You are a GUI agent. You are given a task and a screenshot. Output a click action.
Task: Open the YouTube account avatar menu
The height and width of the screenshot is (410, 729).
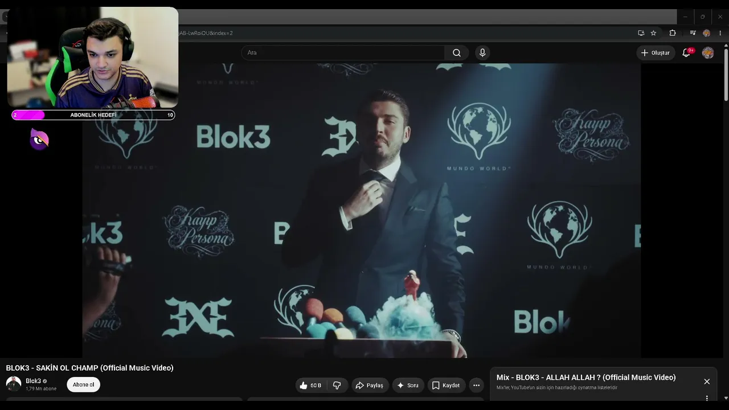click(708, 53)
